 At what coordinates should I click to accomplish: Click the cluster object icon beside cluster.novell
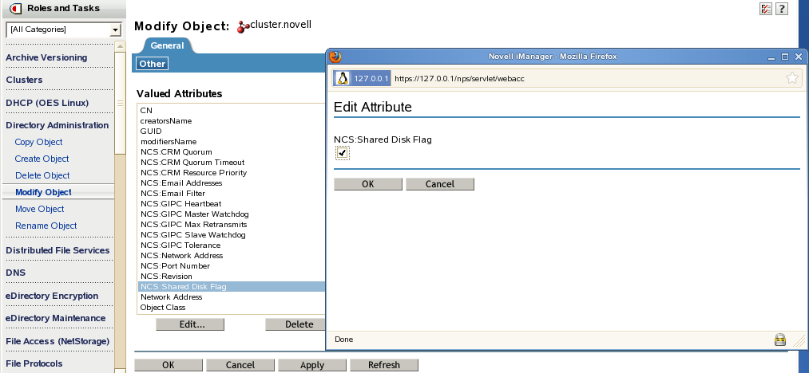(243, 27)
